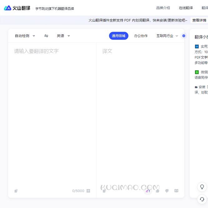
Task: Open the 自动检测 source language dropdown
Action: tap(25, 36)
